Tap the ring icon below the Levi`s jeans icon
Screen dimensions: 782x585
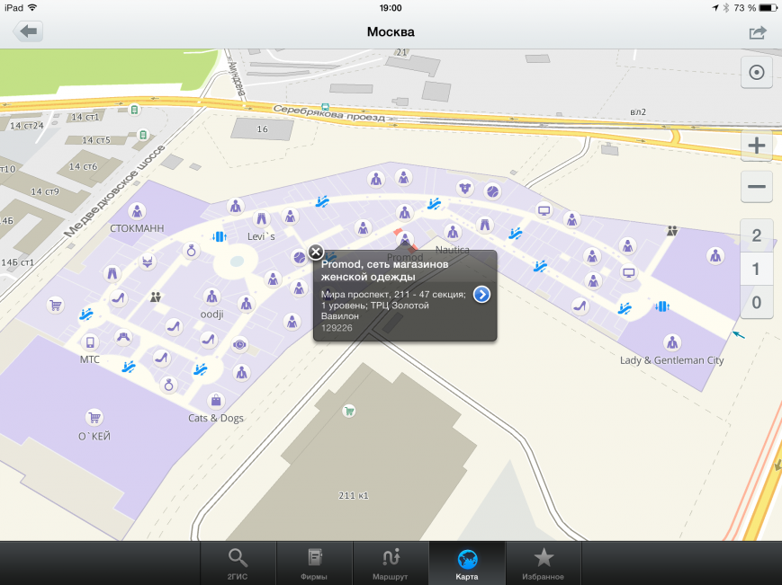[x=191, y=251]
